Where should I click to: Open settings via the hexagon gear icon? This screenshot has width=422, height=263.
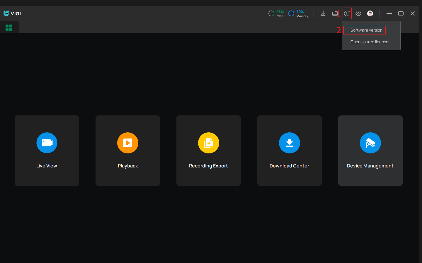click(x=358, y=13)
